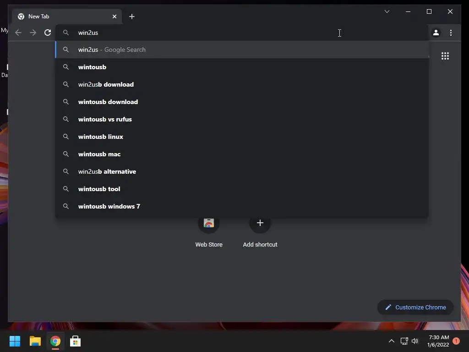The image size is (469, 352).
Task: Choose the 'wintousb' suggestion
Action: click(x=242, y=67)
